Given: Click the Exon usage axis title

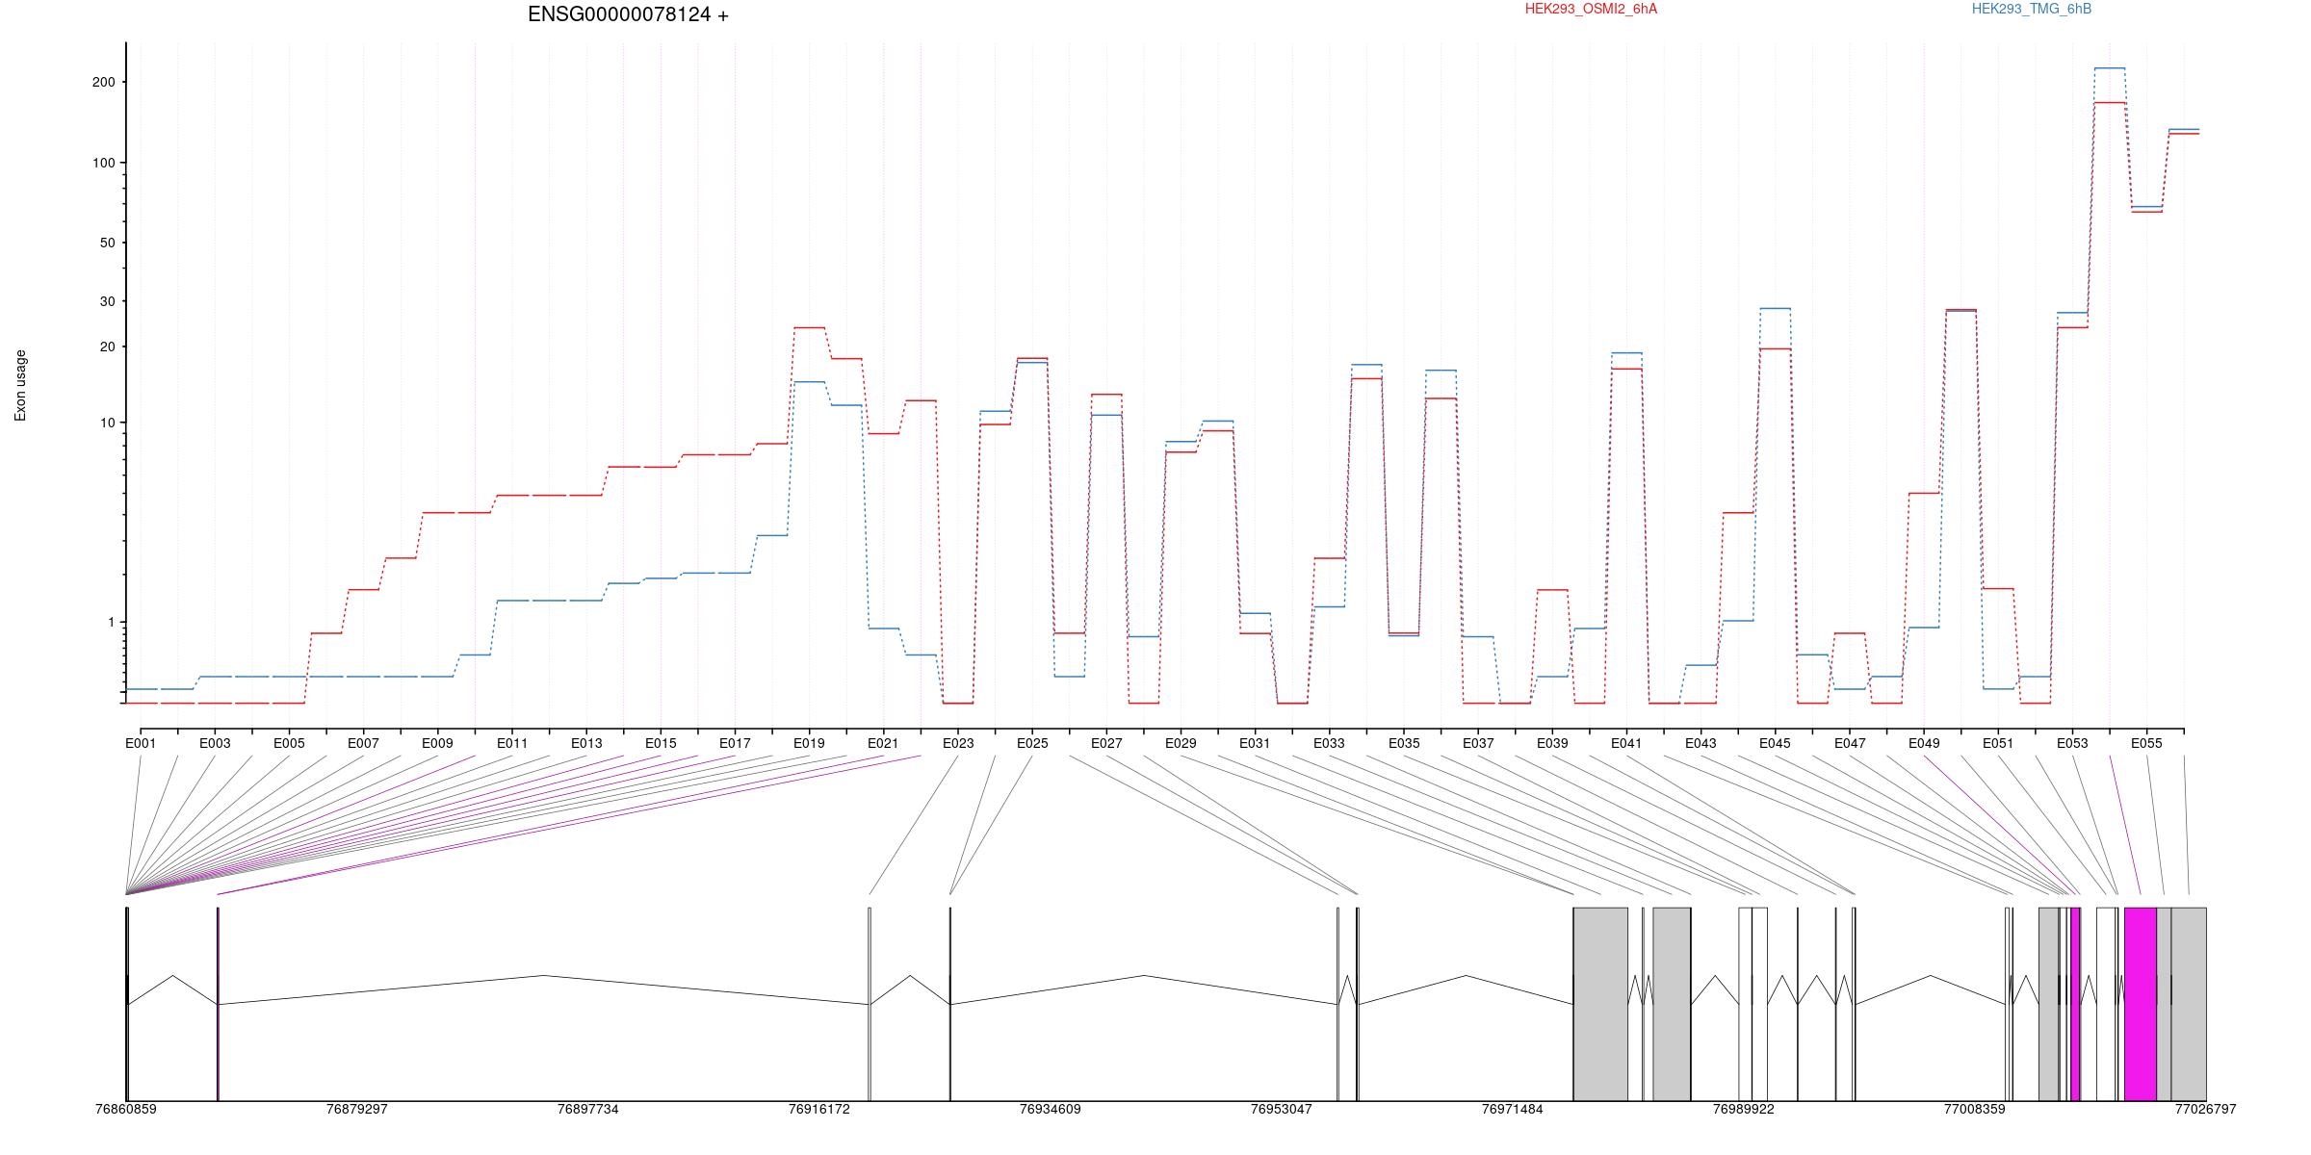Looking at the screenshot, I should pyautogui.click(x=20, y=385).
